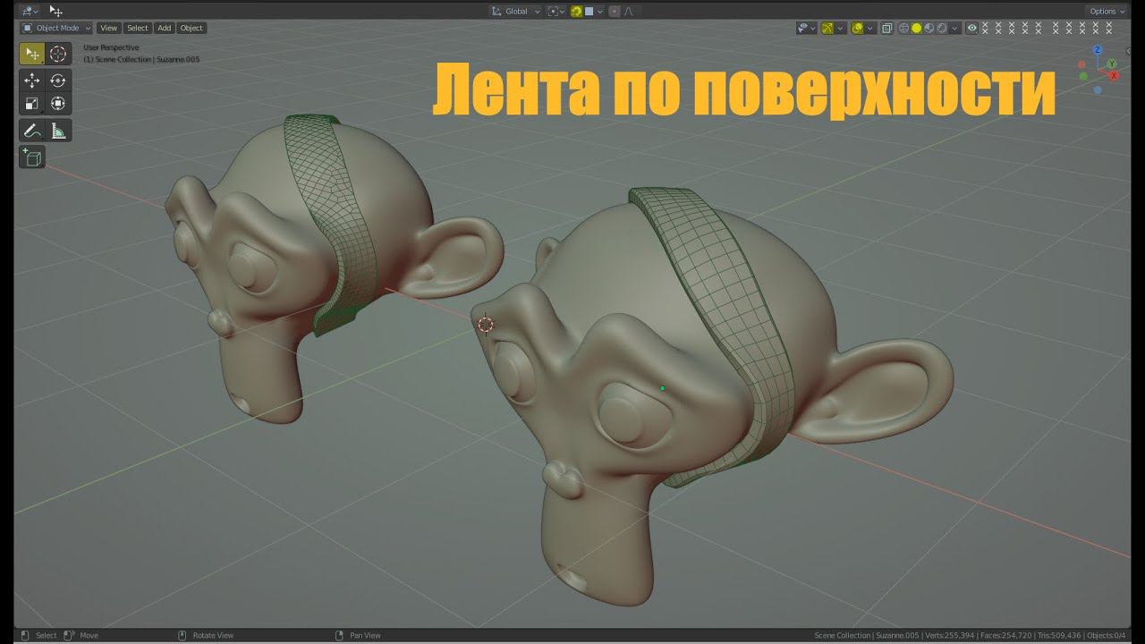Toggle proportional editing
This screenshot has width=1145, height=644.
tap(615, 11)
